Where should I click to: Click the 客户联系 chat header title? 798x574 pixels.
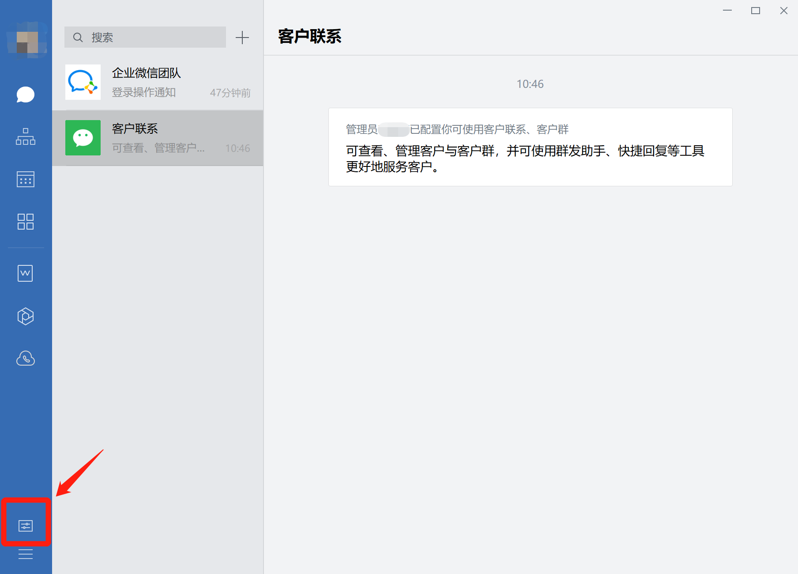coord(310,36)
